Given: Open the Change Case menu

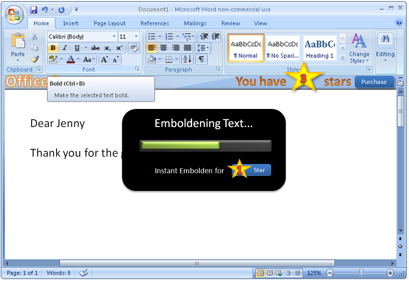Looking at the screenshot, I should tap(89, 59).
